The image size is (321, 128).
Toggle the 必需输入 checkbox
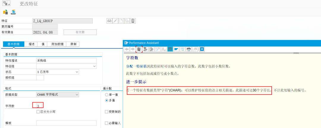tap(106, 123)
